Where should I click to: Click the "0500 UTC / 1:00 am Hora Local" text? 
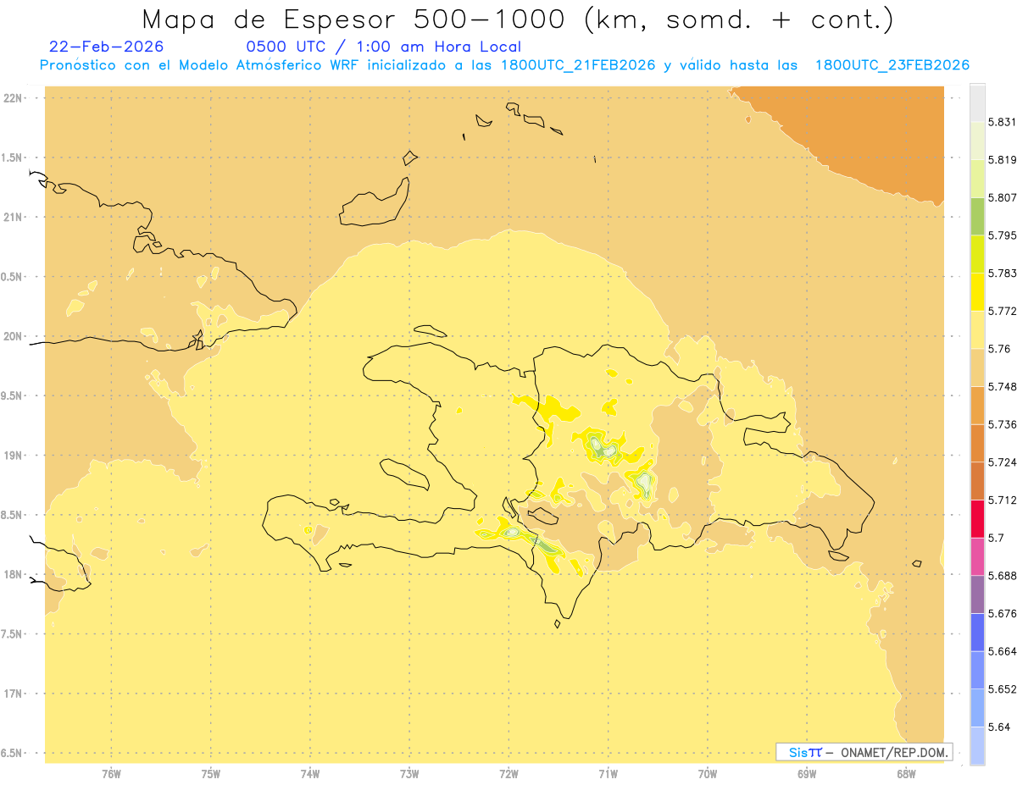pos(383,47)
